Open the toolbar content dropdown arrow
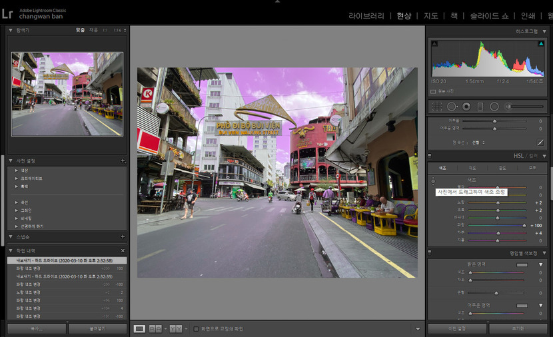 pos(418,329)
